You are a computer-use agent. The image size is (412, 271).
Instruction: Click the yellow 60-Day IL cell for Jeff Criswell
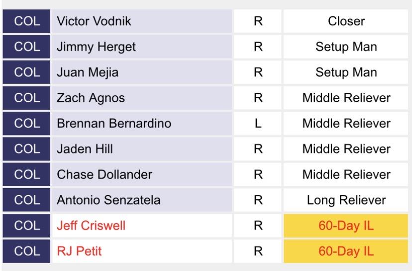point(346,225)
